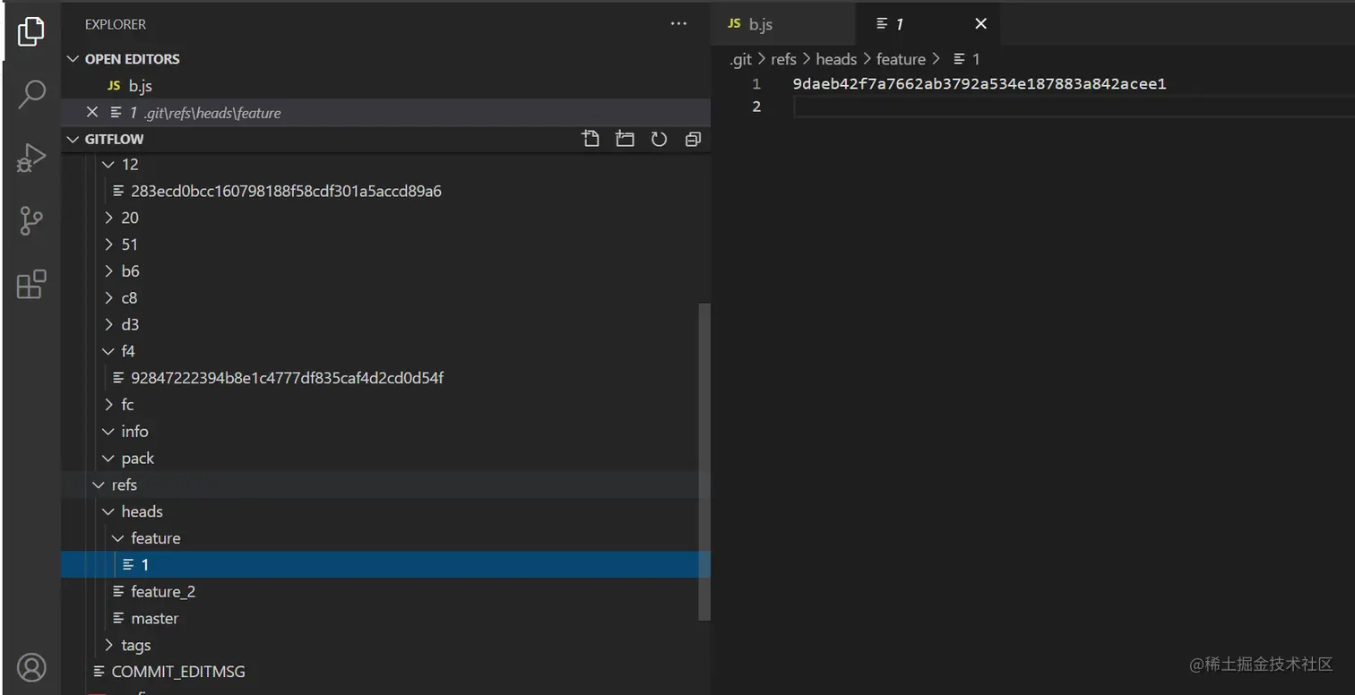Close the .git\refs\heads\feature open editor entry

point(91,112)
